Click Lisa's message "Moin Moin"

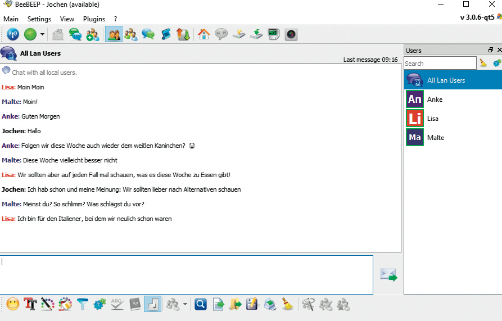click(x=31, y=87)
